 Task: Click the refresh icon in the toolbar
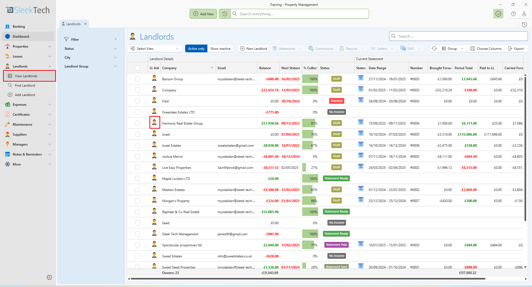point(434,48)
